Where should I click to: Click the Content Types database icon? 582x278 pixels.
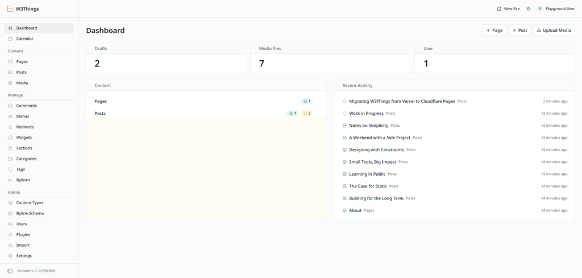[10, 203]
